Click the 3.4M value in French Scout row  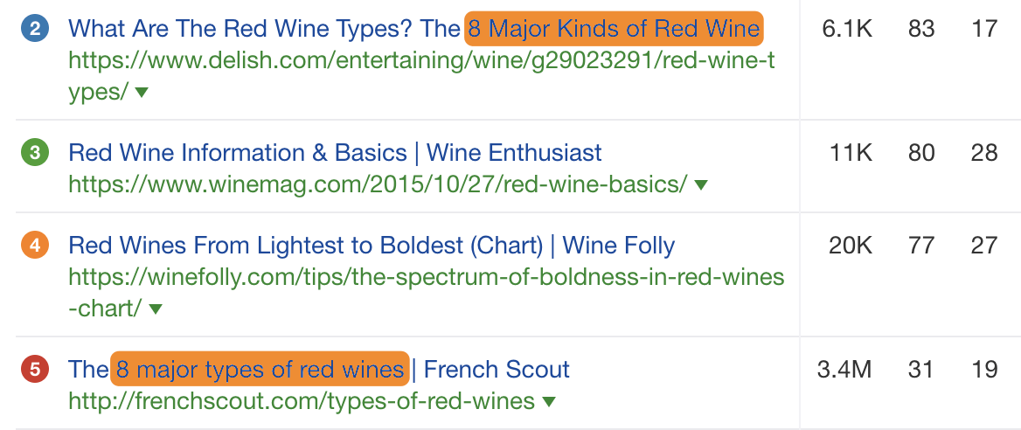tap(844, 370)
